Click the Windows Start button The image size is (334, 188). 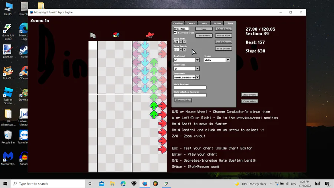[5, 184]
